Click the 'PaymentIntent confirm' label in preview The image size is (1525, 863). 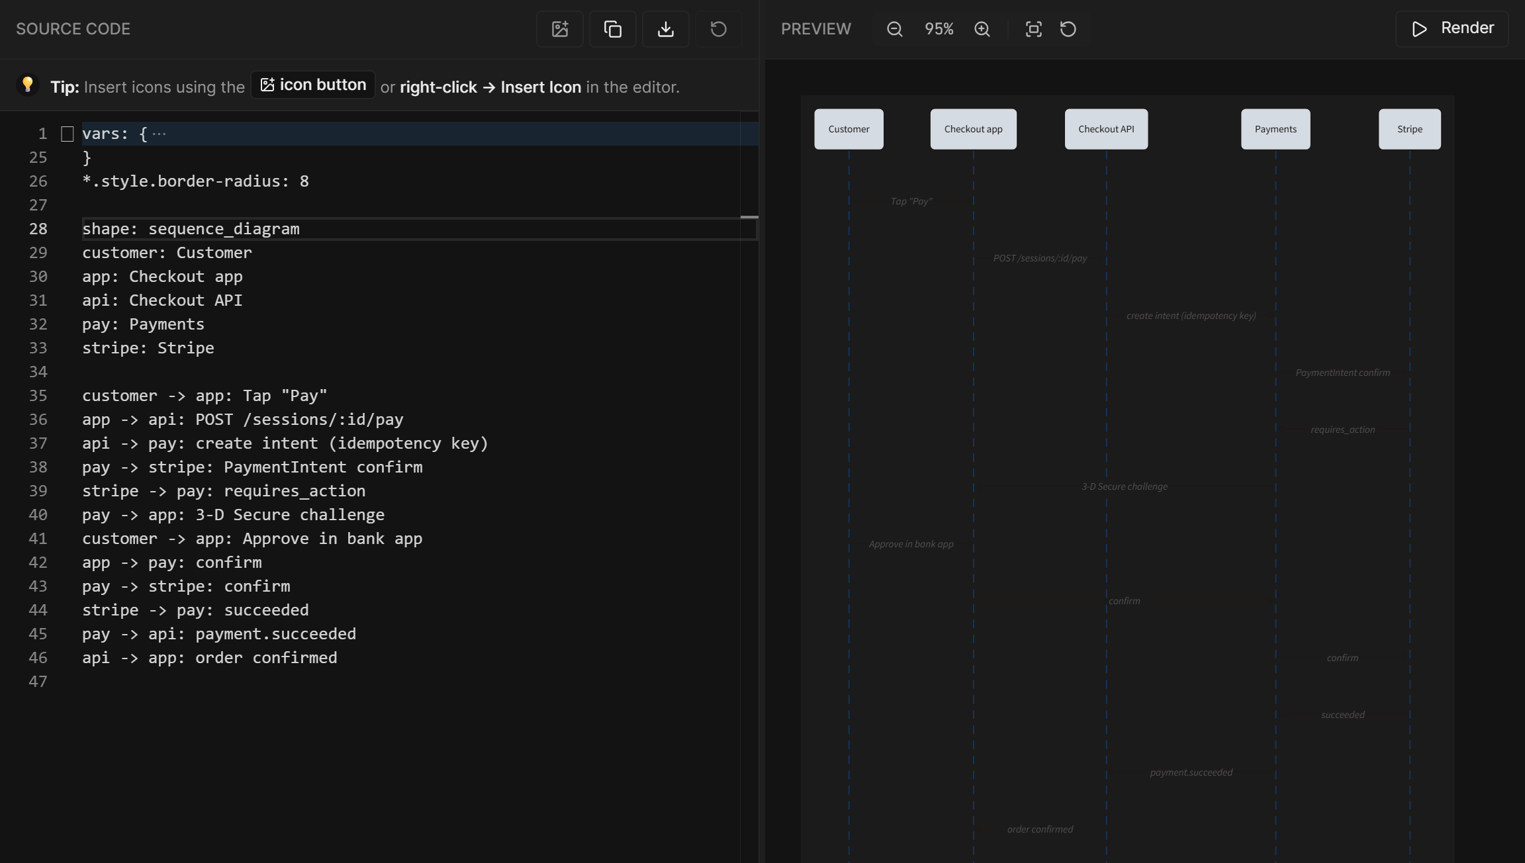[x=1343, y=373]
